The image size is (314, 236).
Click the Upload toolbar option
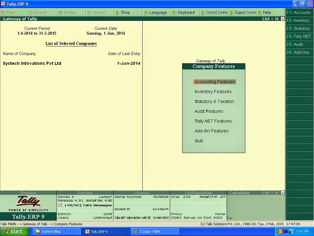[100, 12]
